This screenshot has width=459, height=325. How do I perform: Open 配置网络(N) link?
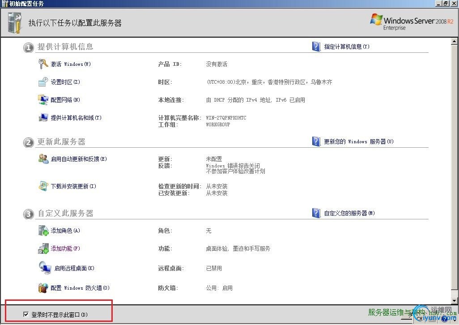point(65,100)
